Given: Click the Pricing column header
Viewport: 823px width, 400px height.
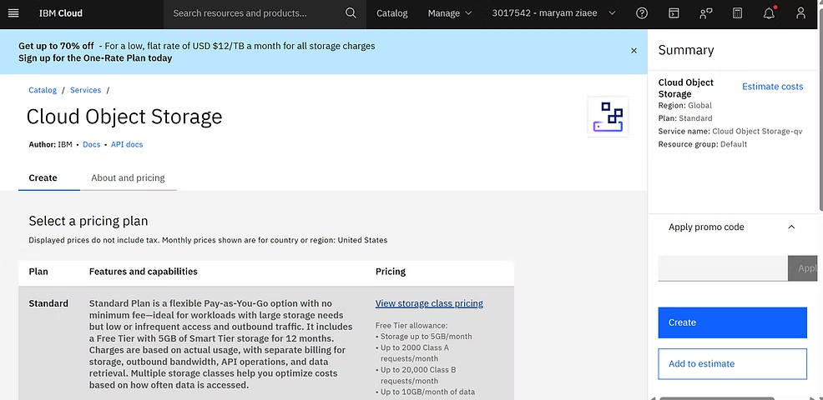Looking at the screenshot, I should click(391, 272).
